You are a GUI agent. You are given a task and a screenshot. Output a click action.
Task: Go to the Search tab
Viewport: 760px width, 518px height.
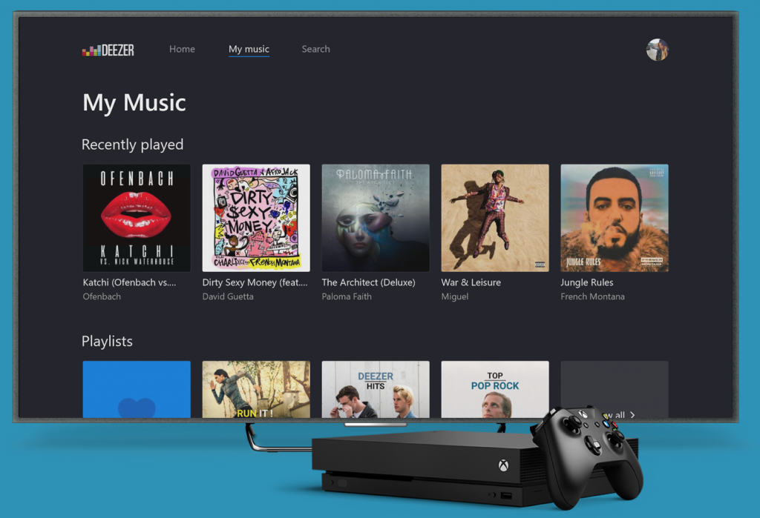click(315, 49)
